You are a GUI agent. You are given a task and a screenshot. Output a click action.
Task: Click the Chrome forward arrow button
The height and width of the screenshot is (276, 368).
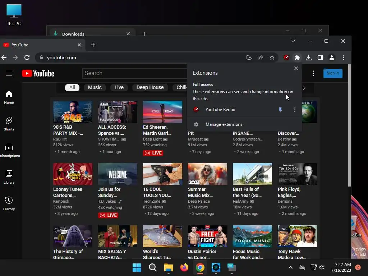[15, 57]
